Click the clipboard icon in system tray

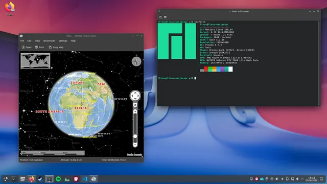267,179
